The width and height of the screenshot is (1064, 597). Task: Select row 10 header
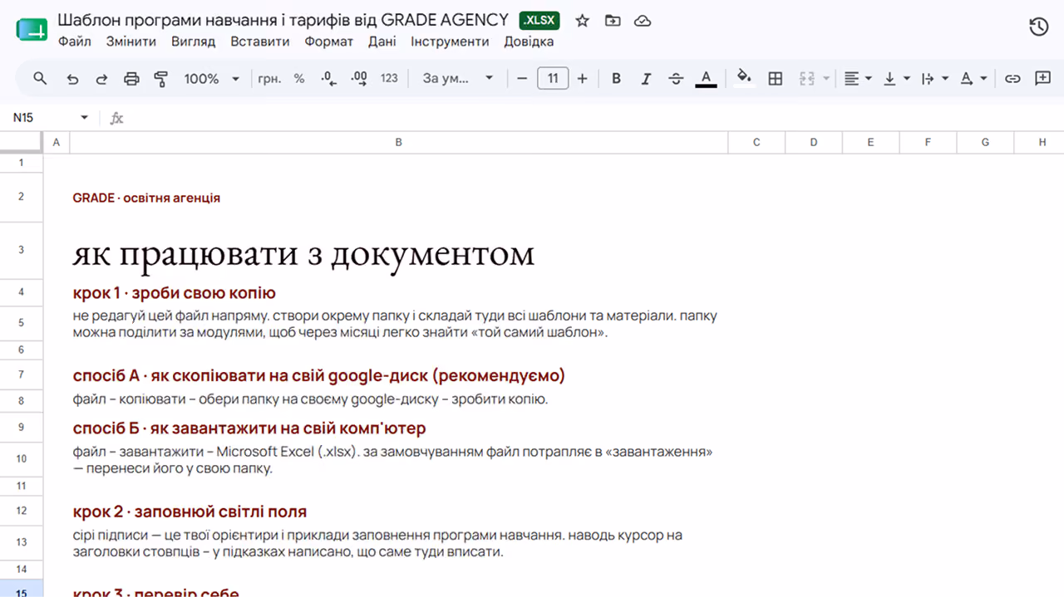(21, 458)
